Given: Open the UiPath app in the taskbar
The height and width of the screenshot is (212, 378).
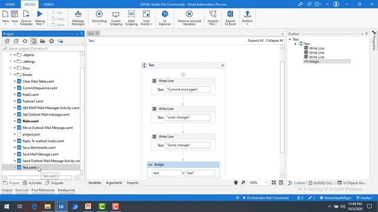Looking at the screenshot, I should pyautogui.click(x=61, y=207).
